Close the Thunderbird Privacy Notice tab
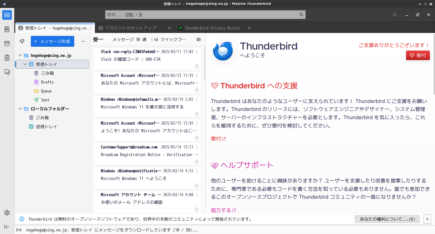This screenshot has height=234, width=435. 249,28
